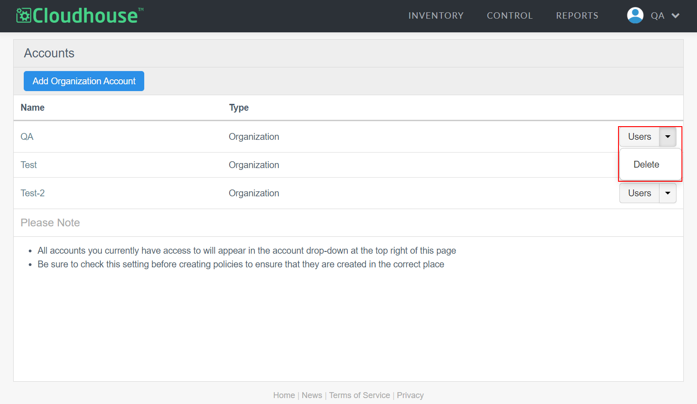Image resolution: width=697 pixels, height=404 pixels.
Task: Click the Please Note heading
Action: tap(50, 223)
